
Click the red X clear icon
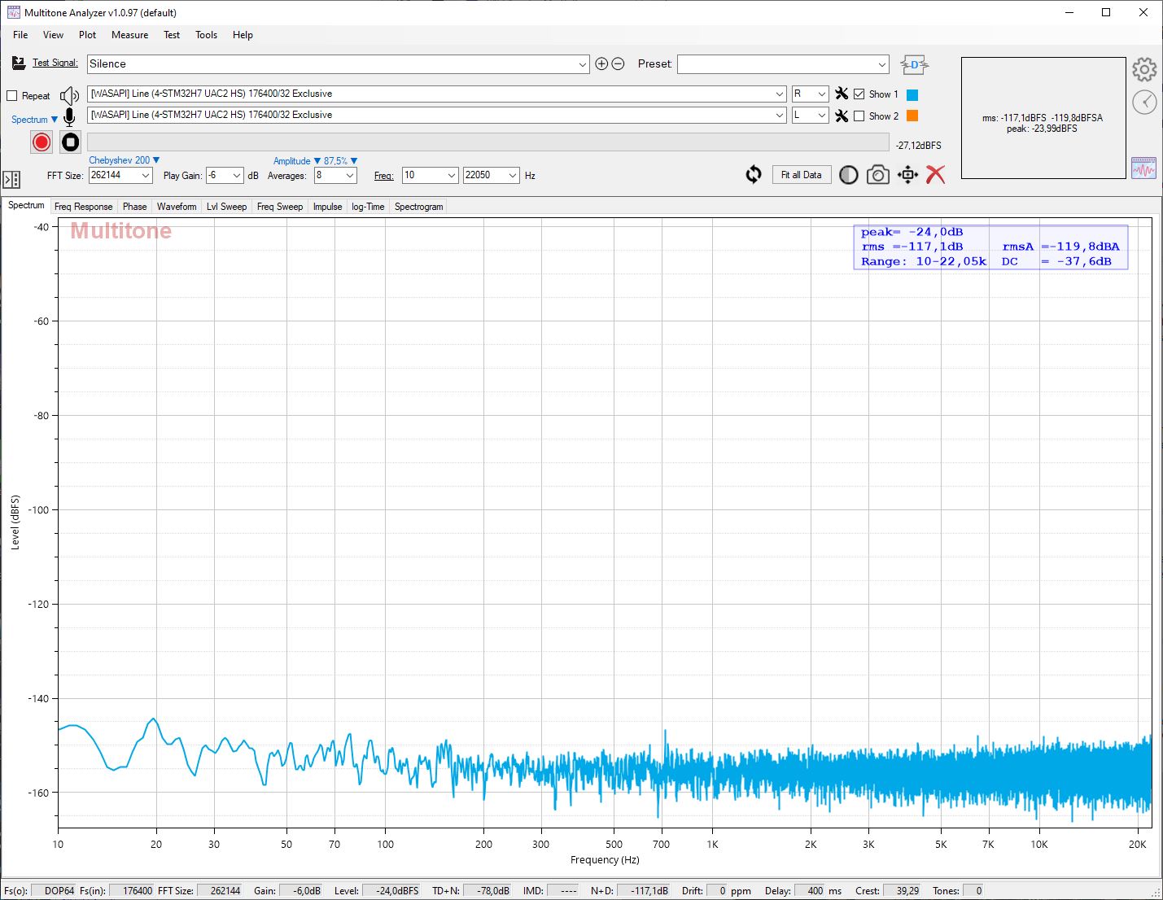(936, 175)
